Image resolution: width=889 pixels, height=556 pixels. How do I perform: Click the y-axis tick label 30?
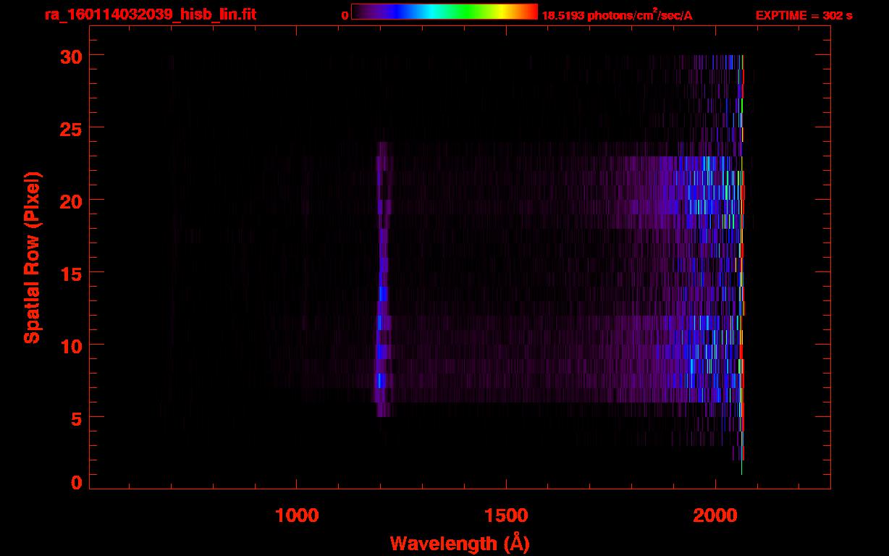[x=71, y=56]
